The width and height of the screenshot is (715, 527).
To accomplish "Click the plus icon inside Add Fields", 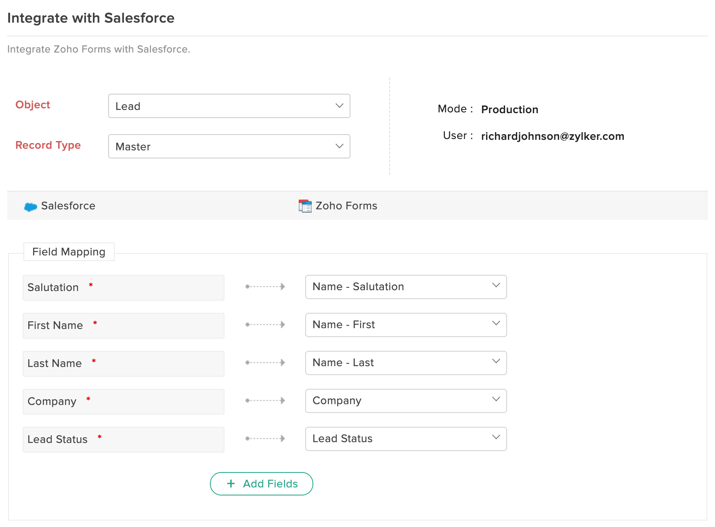I will (x=230, y=483).
